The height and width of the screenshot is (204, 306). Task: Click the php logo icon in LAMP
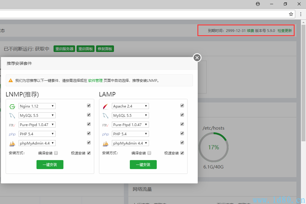(x=105, y=134)
